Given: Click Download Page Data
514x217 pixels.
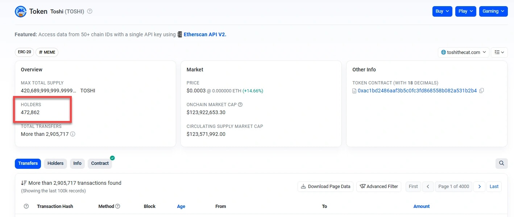Looking at the screenshot, I should 325,186.
